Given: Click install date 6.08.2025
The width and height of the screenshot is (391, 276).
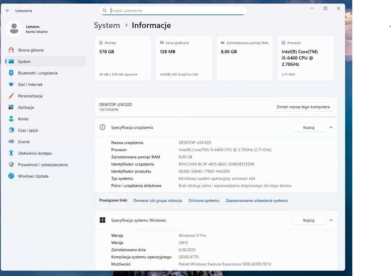Looking at the screenshot, I should click(x=187, y=250).
